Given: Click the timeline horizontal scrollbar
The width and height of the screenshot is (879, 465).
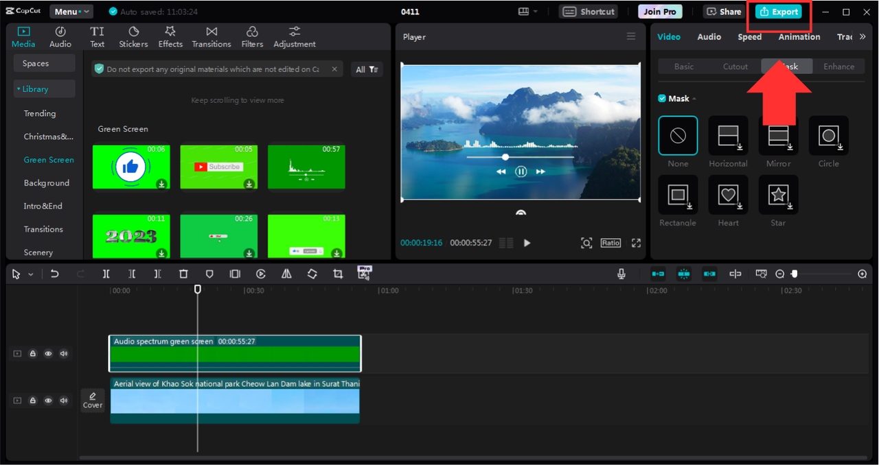Looking at the screenshot, I should 474,457.
